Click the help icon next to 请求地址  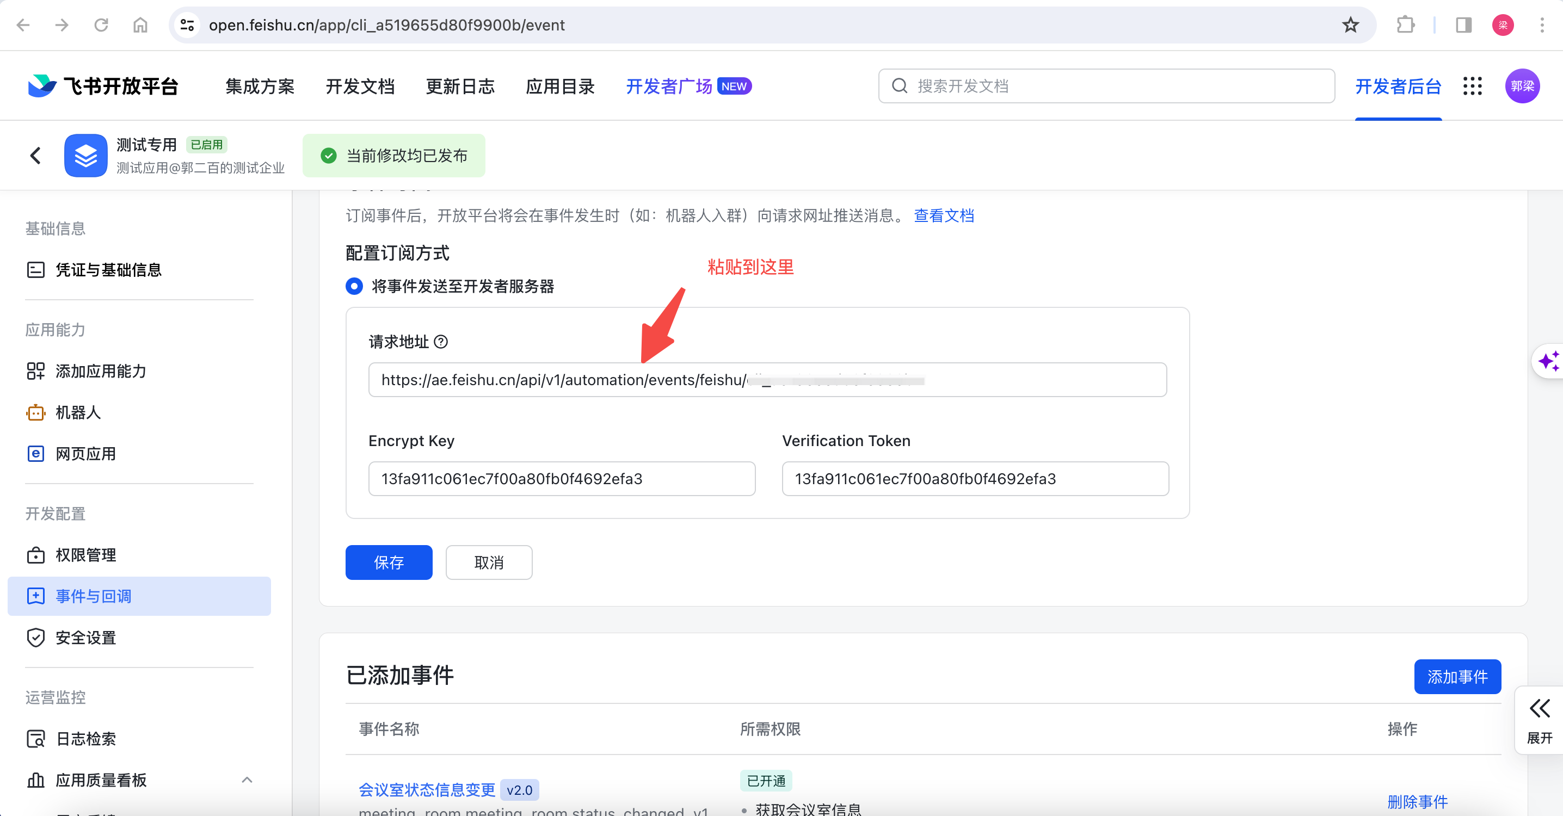(441, 342)
